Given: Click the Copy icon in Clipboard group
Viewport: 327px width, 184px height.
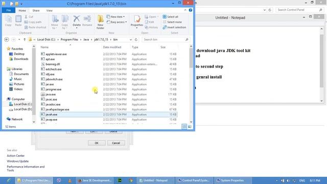Looking at the screenshot, I should (x=8, y=21).
